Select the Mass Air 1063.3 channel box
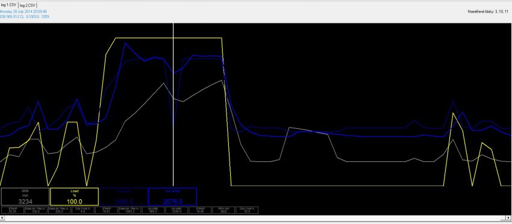This screenshot has height=224, width=512. click(x=130, y=210)
